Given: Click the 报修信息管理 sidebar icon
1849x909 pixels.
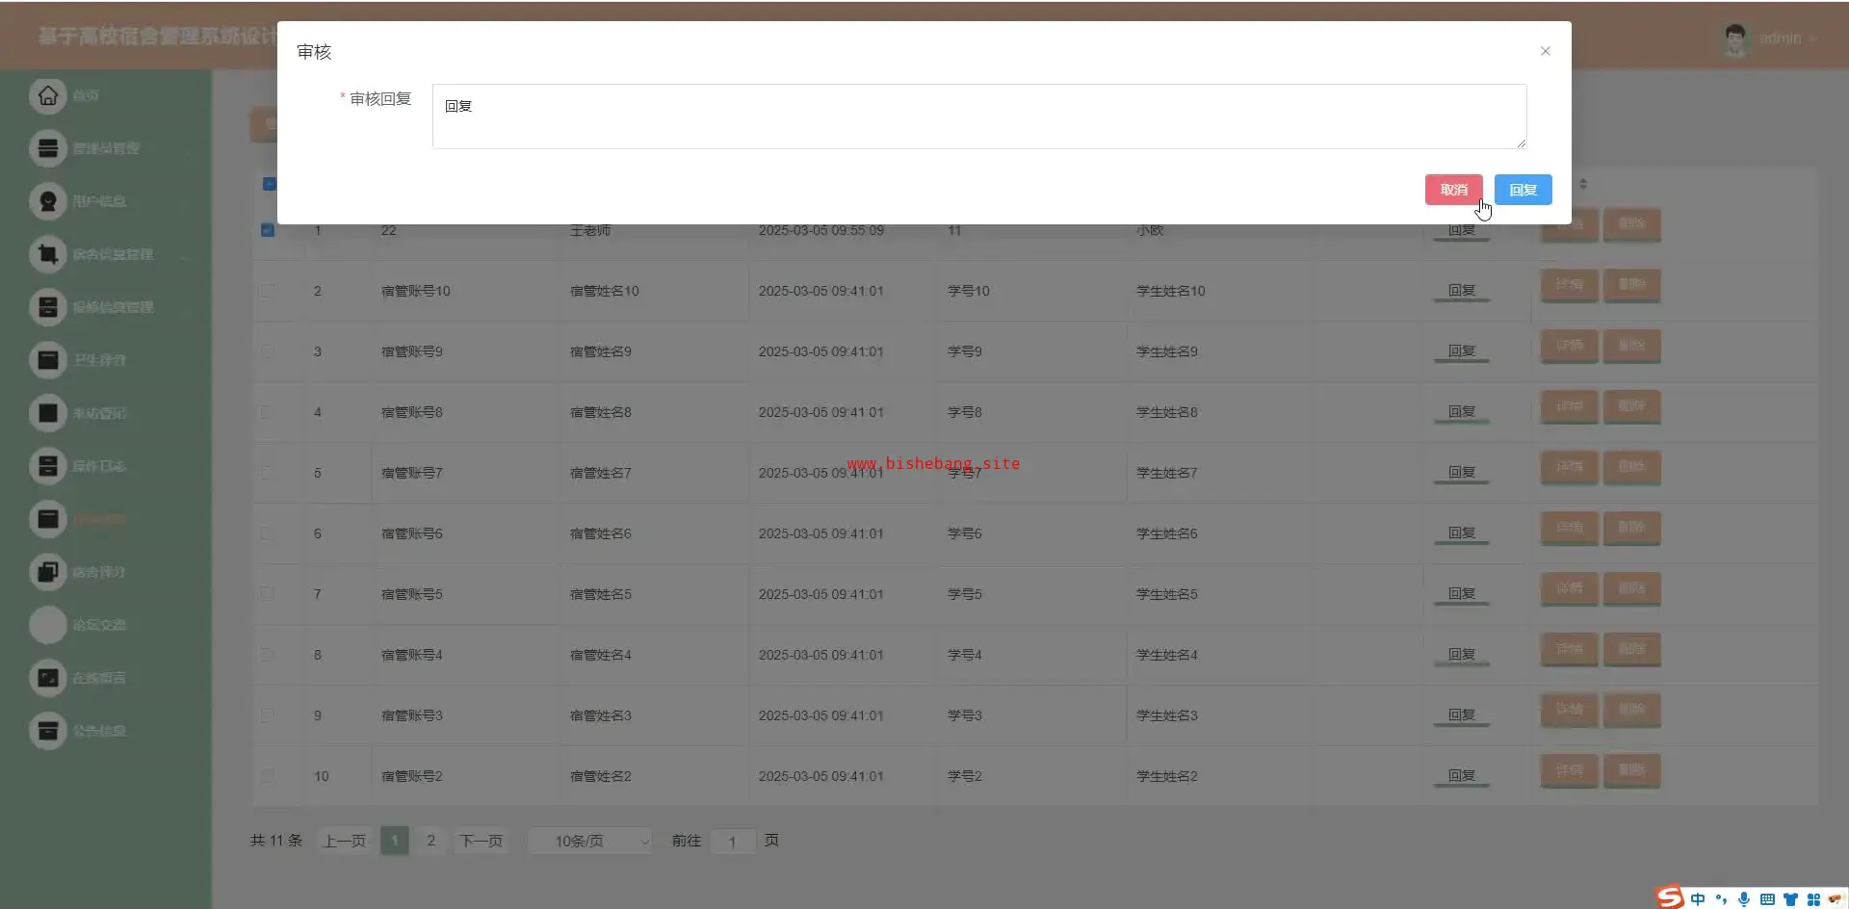Looking at the screenshot, I should coord(48,307).
